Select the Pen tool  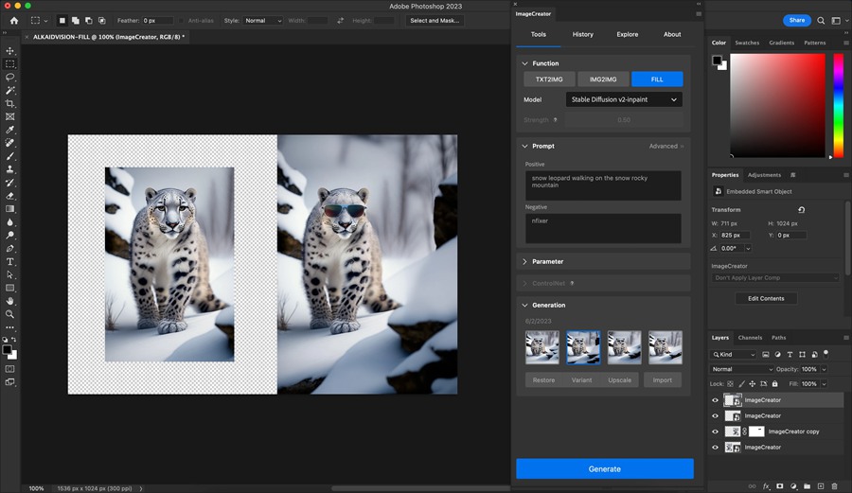(9, 248)
